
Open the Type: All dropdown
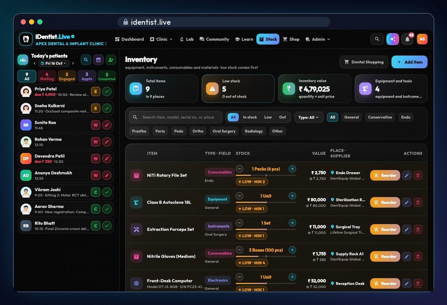[309, 117]
